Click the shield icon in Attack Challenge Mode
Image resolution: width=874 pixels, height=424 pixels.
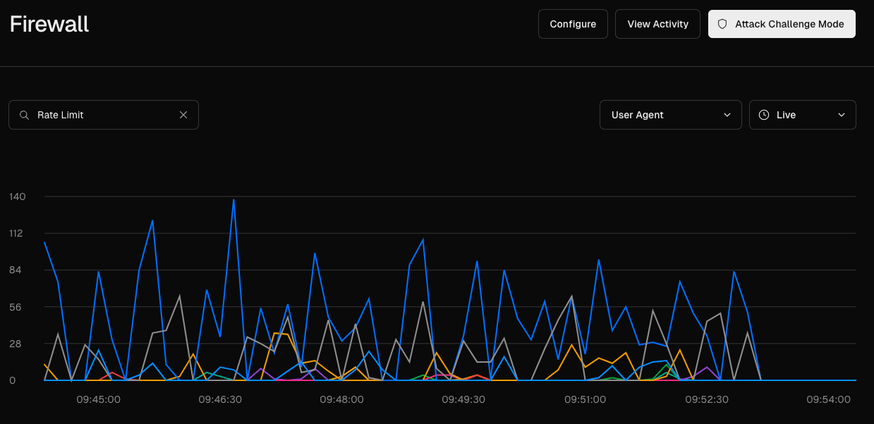(x=722, y=24)
